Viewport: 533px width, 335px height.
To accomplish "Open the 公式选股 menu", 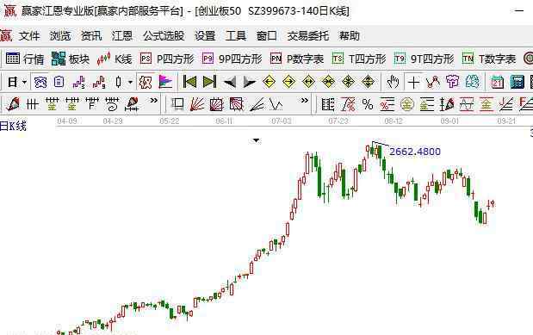I will 164,35.
